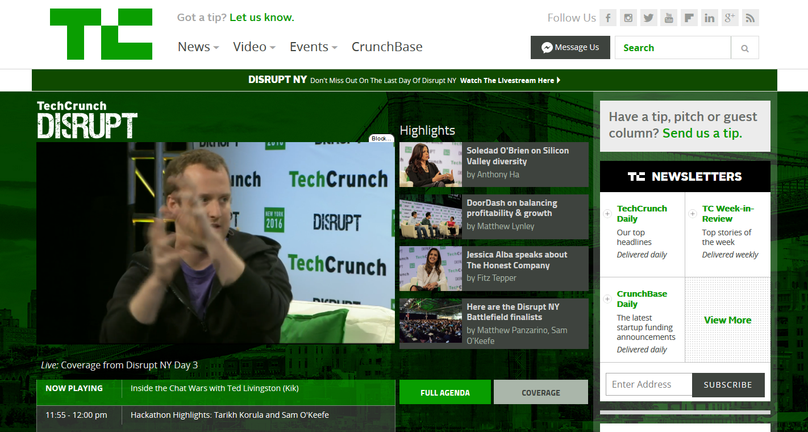The height and width of the screenshot is (432, 808).
Task: Click Watch The Livestream Here link
Action: click(510, 81)
